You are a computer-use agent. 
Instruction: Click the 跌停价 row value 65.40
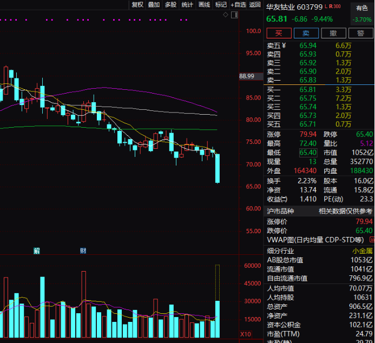[364, 230]
